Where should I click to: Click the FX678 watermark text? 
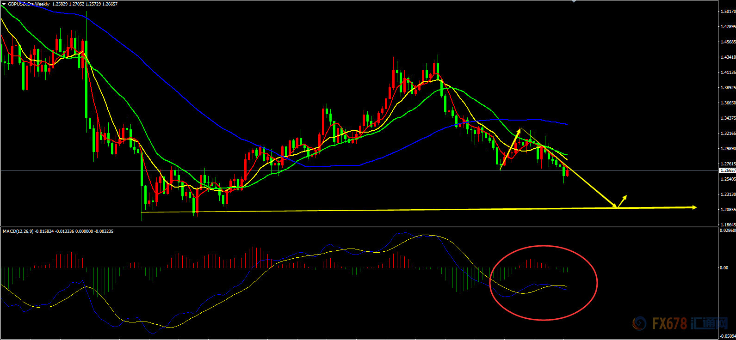[x=669, y=324]
